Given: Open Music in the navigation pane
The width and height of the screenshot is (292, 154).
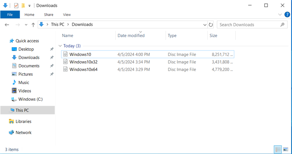Looking at the screenshot, I should click(x=24, y=82).
